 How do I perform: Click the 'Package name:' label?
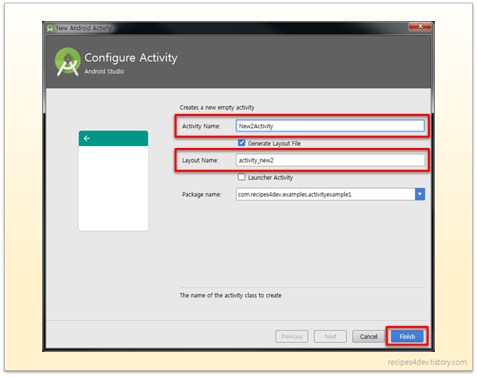click(202, 194)
